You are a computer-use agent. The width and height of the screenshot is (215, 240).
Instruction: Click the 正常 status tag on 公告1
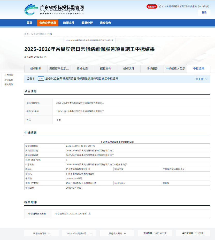click(x=41, y=79)
